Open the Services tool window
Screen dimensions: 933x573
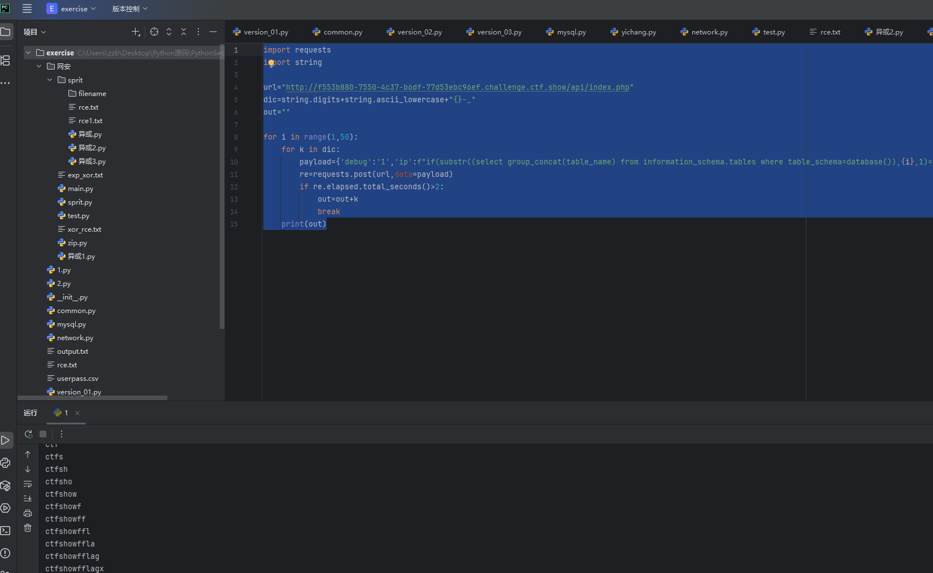pos(5,508)
